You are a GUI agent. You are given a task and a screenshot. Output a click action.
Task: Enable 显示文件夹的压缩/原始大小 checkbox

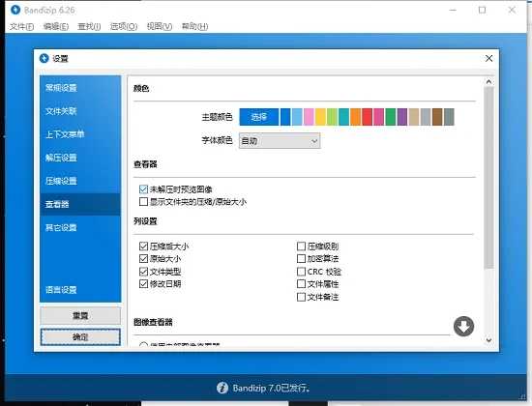tap(143, 202)
